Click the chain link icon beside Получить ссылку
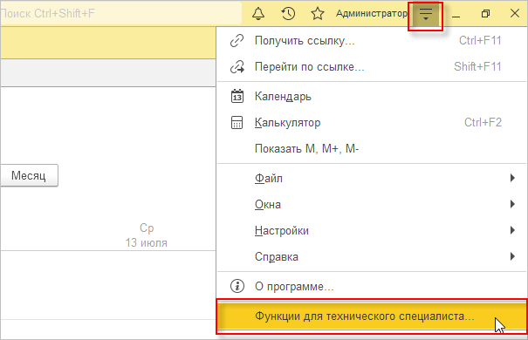 (x=237, y=40)
